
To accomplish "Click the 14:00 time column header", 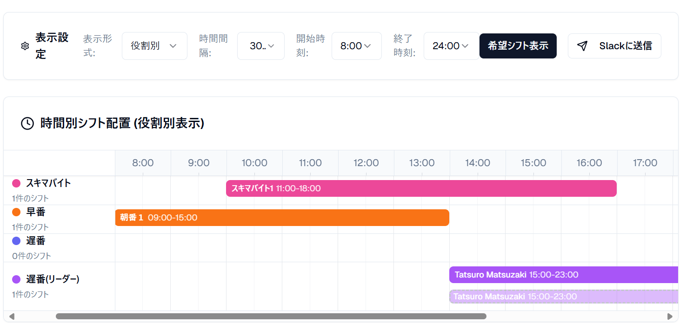I will (x=478, y=163).
